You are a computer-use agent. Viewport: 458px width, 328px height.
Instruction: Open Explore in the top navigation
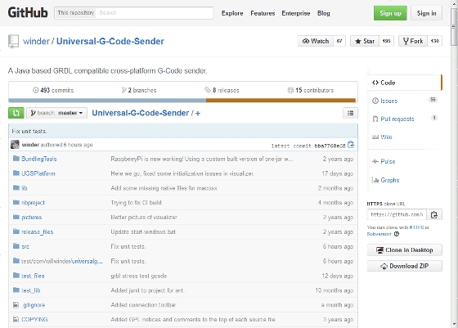[x=232, y=13]
